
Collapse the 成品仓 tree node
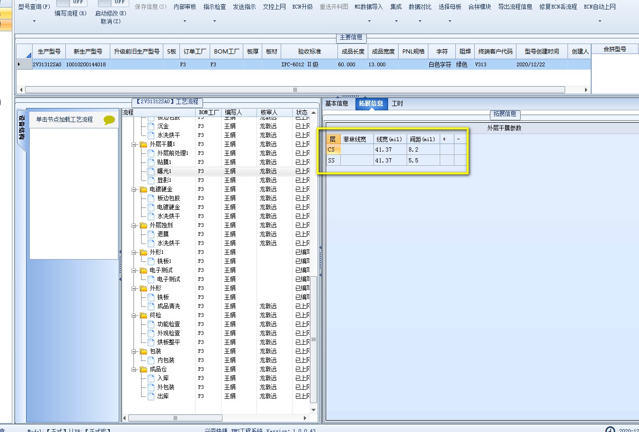click(134, 369)
